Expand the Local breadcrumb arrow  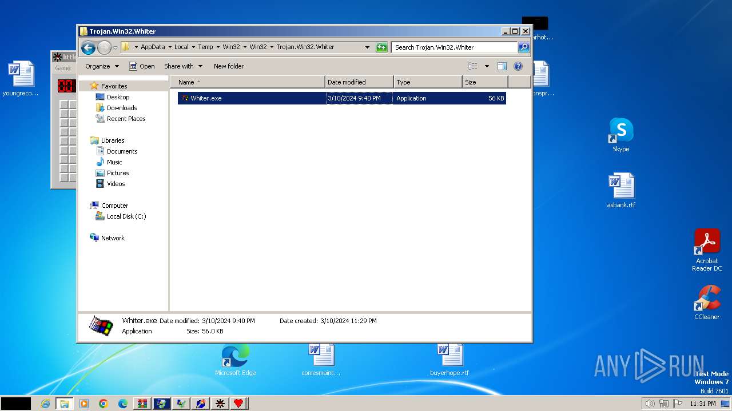[193, 47]
